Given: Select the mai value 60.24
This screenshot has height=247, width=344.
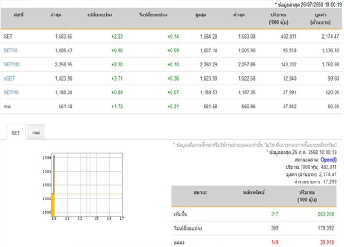Looking at the screenshot, I should pos(334,107).
